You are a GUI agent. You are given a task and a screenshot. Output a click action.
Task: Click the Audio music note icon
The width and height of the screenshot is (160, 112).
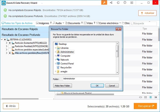coord(54,23)
